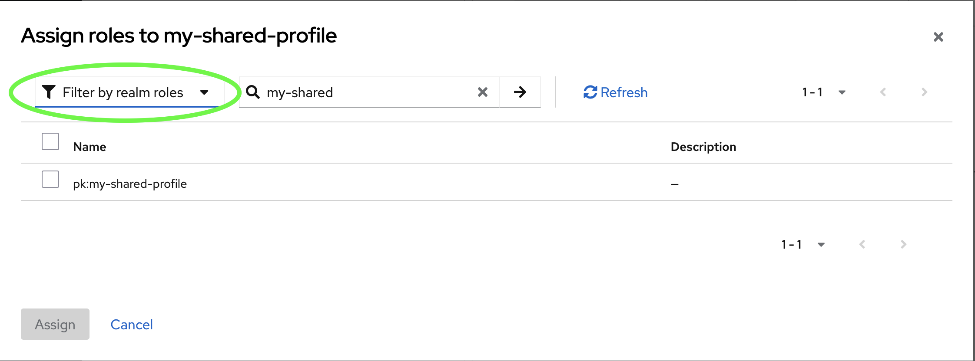Click the Refresh link text
The height and width of the screenshot is (361, 975).
[623, 92]
